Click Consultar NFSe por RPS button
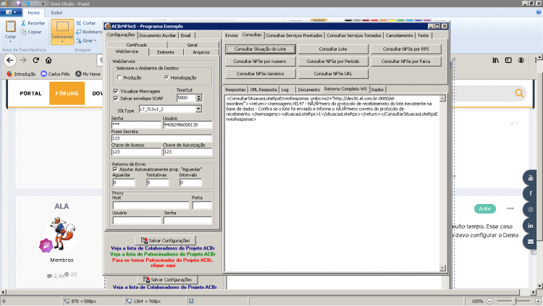The image size is (543, 306). coord(406,49)
